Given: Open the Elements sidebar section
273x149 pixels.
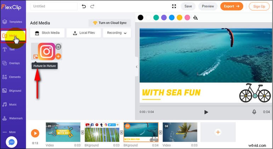Looking at the screenshot, I should point(12,77).
